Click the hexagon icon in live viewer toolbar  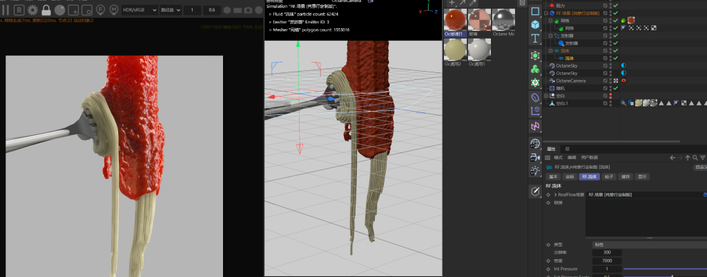pos(226,10)
